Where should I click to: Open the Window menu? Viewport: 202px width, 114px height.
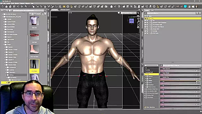[27, 3]
